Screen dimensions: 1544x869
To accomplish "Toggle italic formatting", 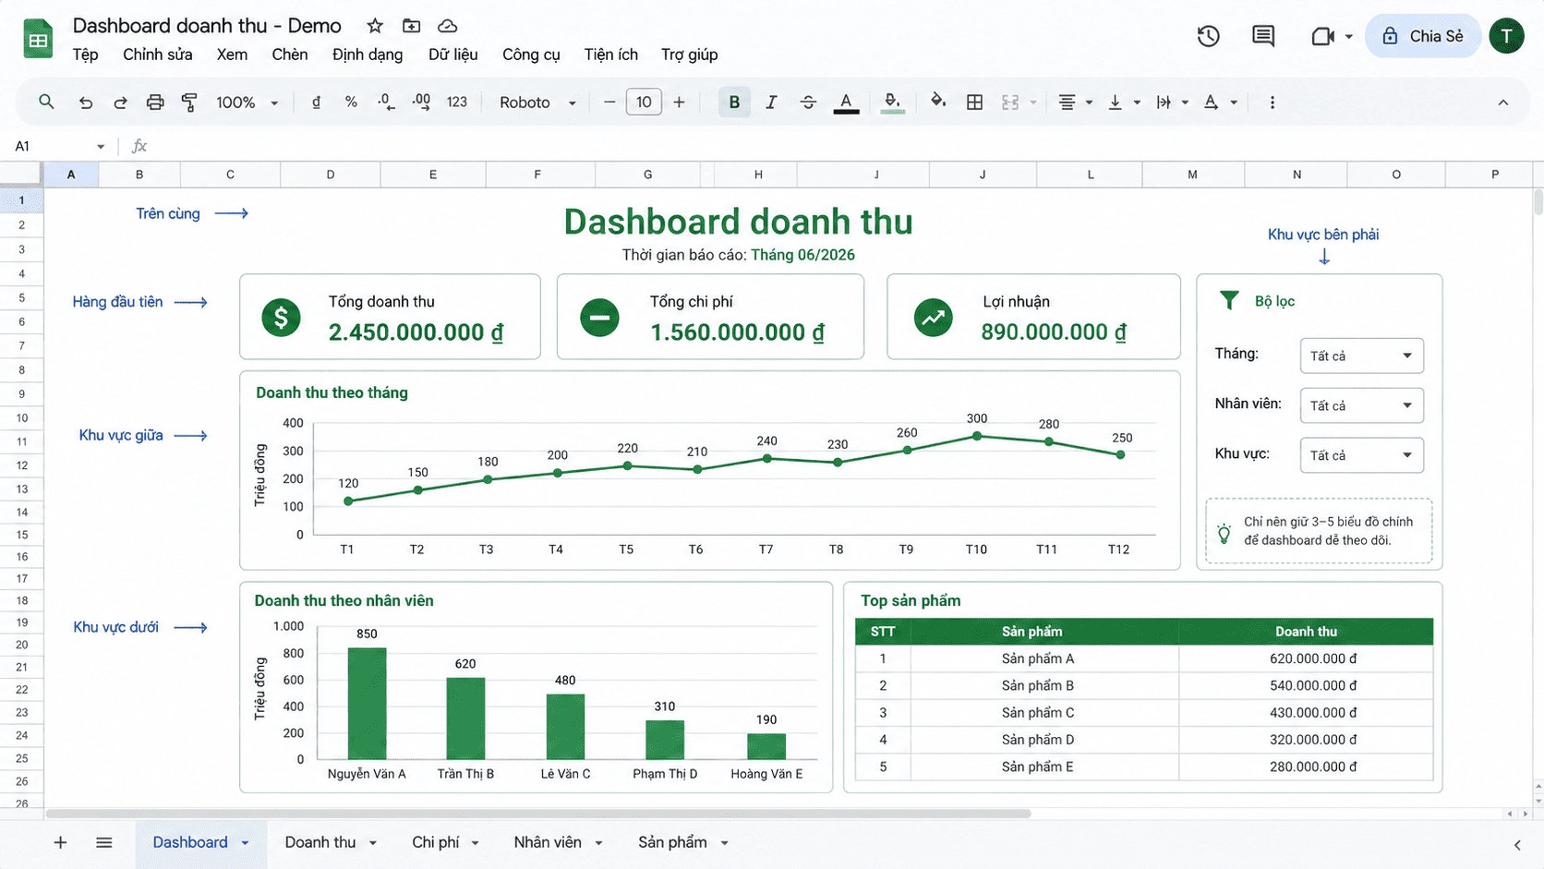I will 771,103.
